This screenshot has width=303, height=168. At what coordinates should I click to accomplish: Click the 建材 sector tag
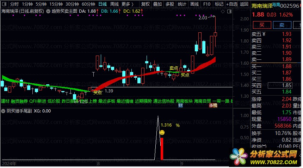(5, 101)
